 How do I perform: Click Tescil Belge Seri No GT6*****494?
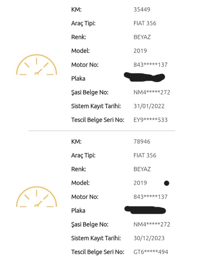(151, 252)
